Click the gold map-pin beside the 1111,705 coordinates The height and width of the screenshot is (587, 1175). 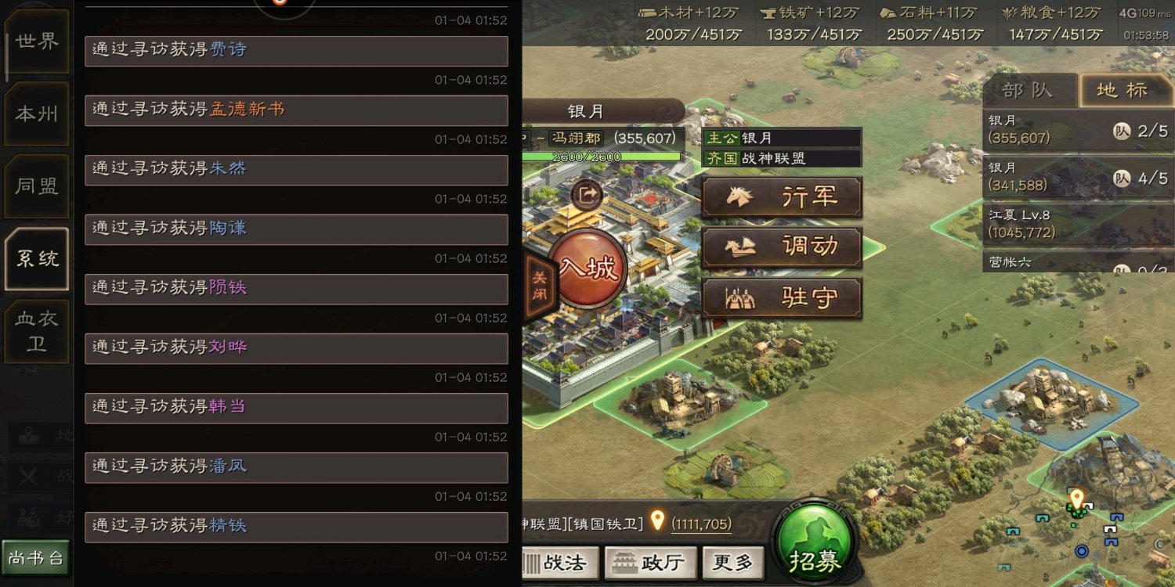point(658,521)
